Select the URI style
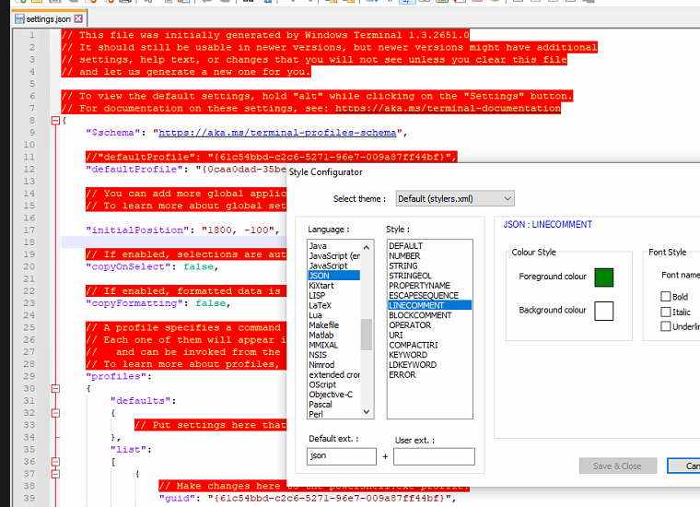700x507 pixels. (x=396, y=335)
